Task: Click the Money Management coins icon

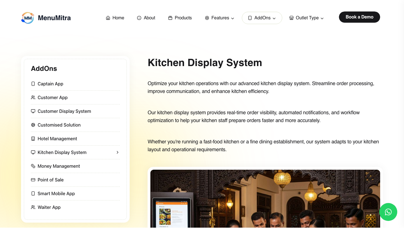Action: click(x=33, y=166)
